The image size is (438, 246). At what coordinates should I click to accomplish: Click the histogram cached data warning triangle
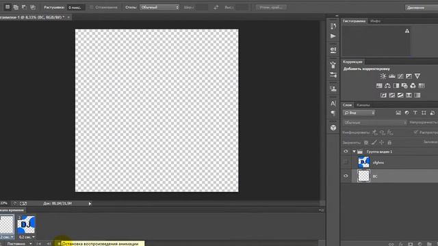tap(407, 31)
